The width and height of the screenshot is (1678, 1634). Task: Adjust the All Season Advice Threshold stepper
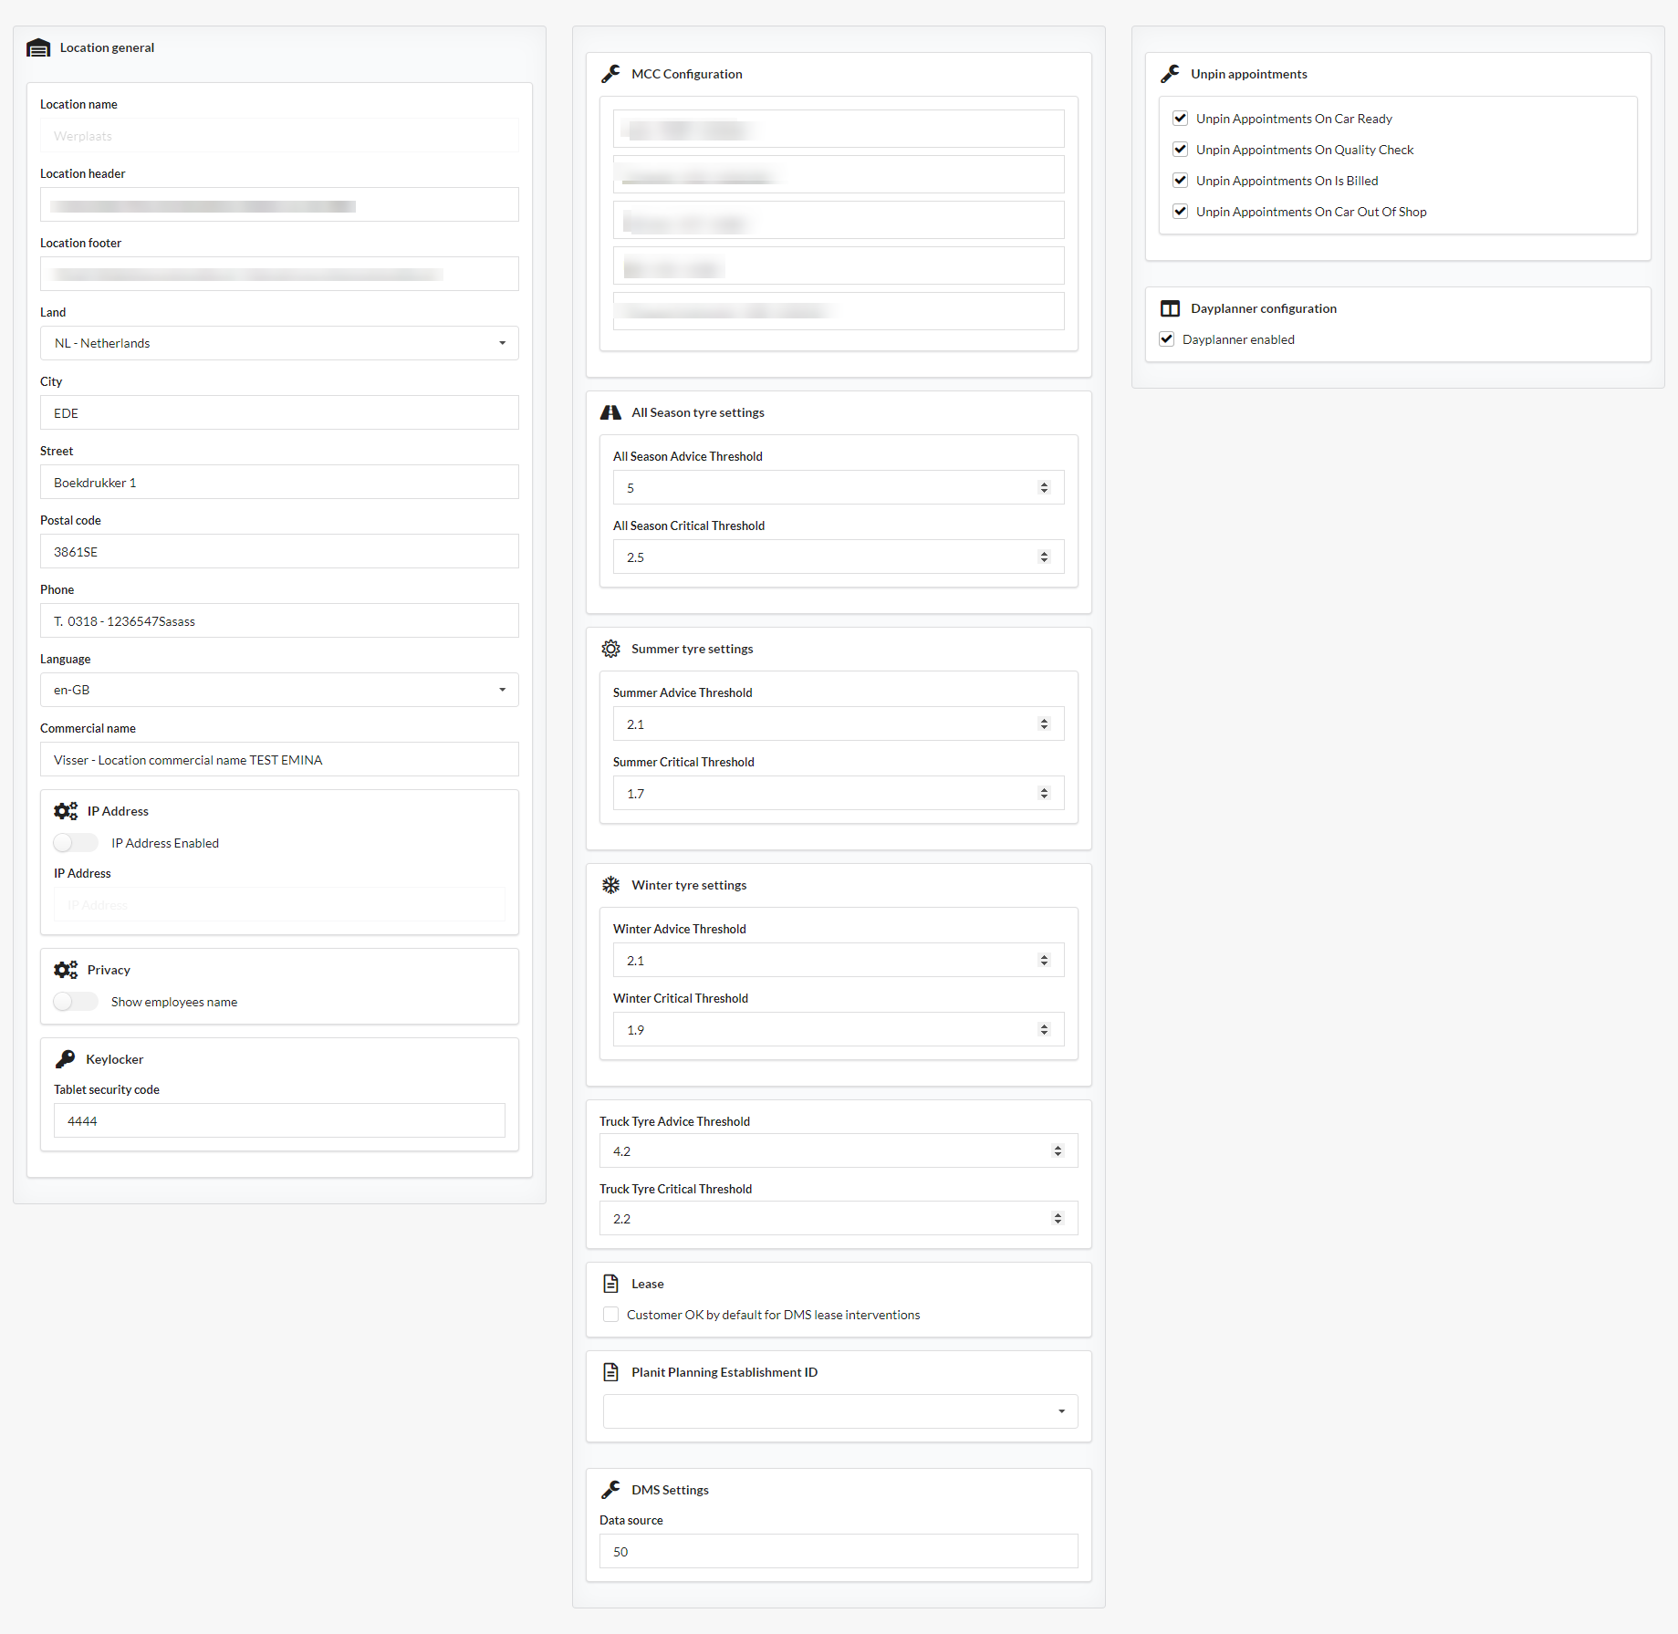(x=1044, y=487)
